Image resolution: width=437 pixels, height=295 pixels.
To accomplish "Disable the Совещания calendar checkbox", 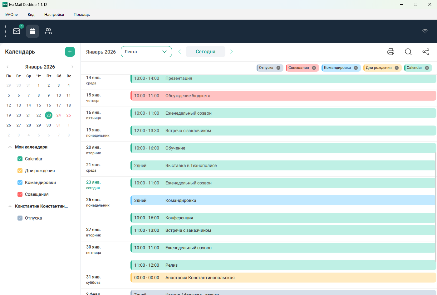I will (20, 194).
